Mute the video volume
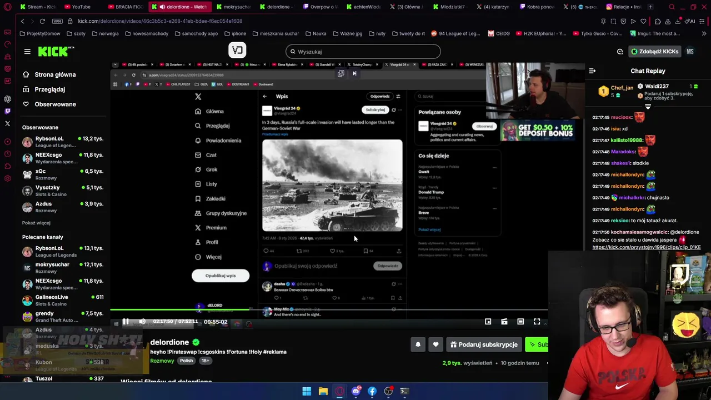This screenshot has height=400, width=711. point(142,322)
